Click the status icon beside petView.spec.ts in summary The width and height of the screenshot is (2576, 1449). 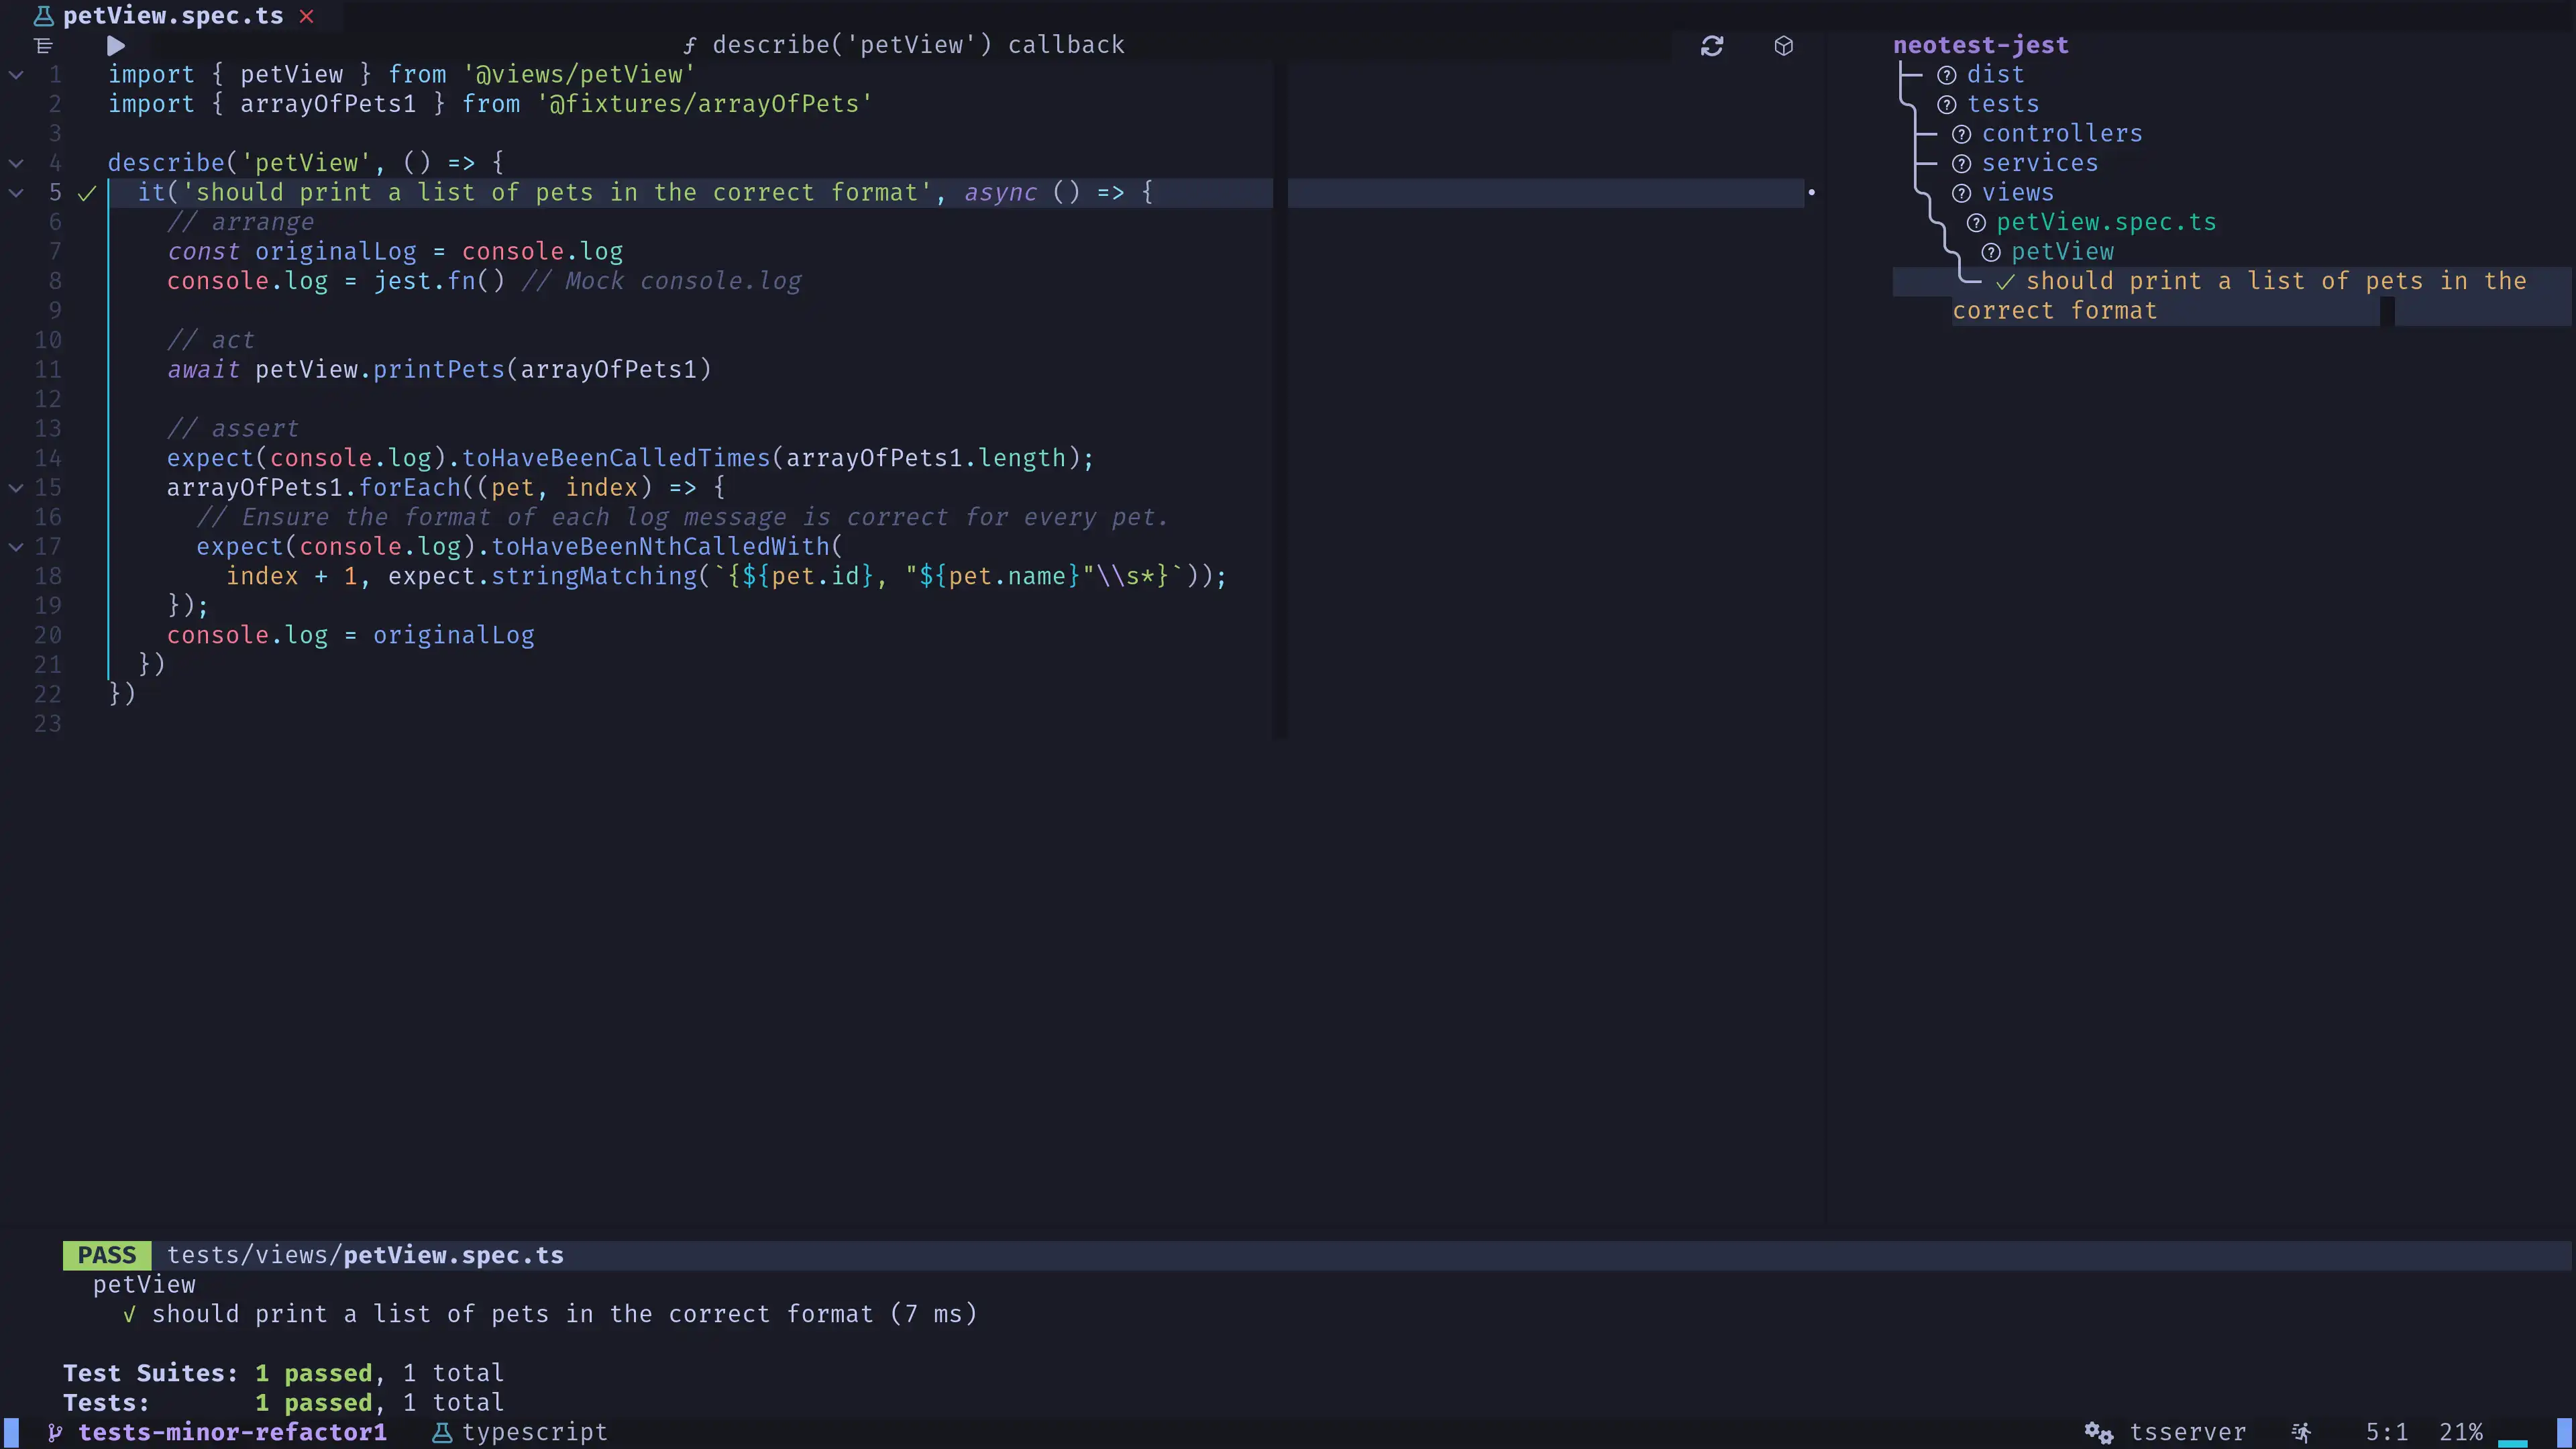point(1976,222)
